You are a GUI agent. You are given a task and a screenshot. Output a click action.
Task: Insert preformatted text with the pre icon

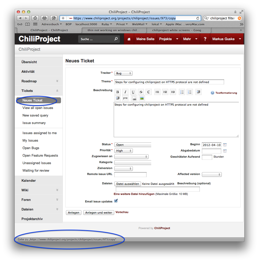tap(125, 98)
